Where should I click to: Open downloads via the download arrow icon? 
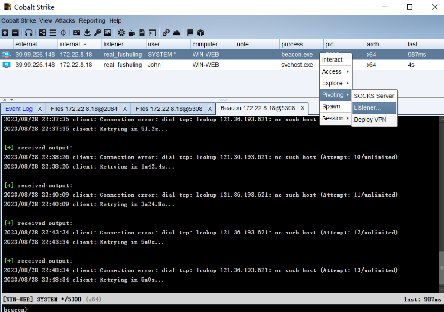(x=87, y=33)
